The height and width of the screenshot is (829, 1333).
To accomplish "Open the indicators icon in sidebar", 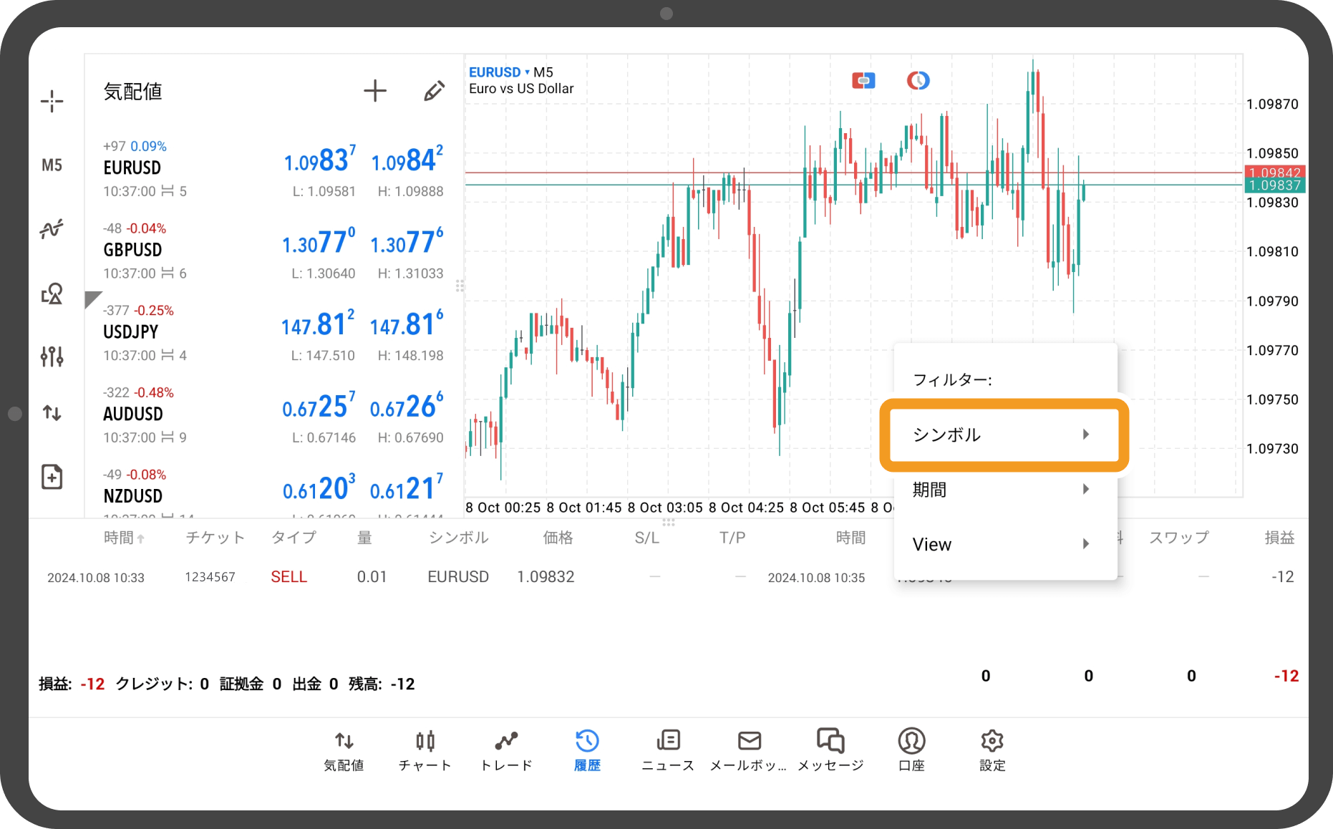I will click(52, 229).
